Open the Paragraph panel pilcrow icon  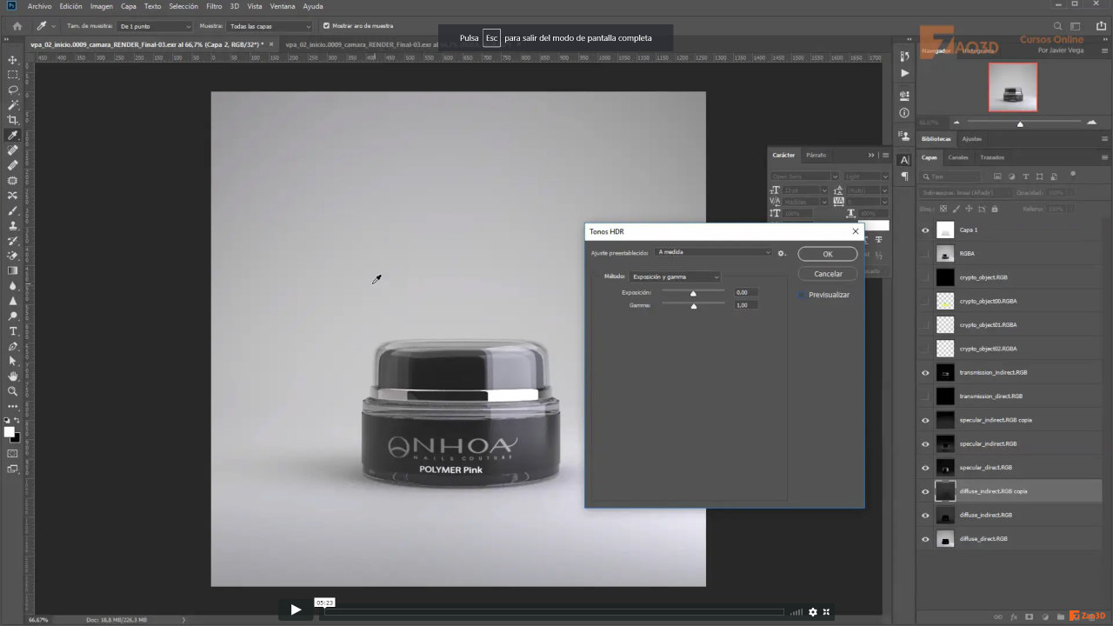click(x=904, y=176)
